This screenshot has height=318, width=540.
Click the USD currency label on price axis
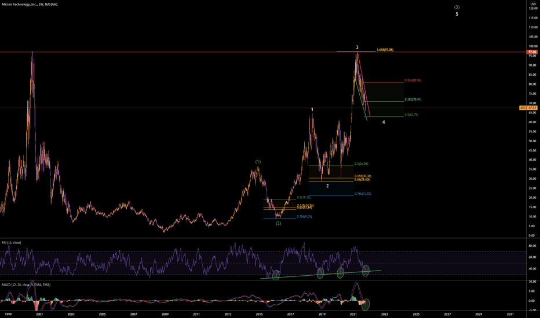pos(534,4)
